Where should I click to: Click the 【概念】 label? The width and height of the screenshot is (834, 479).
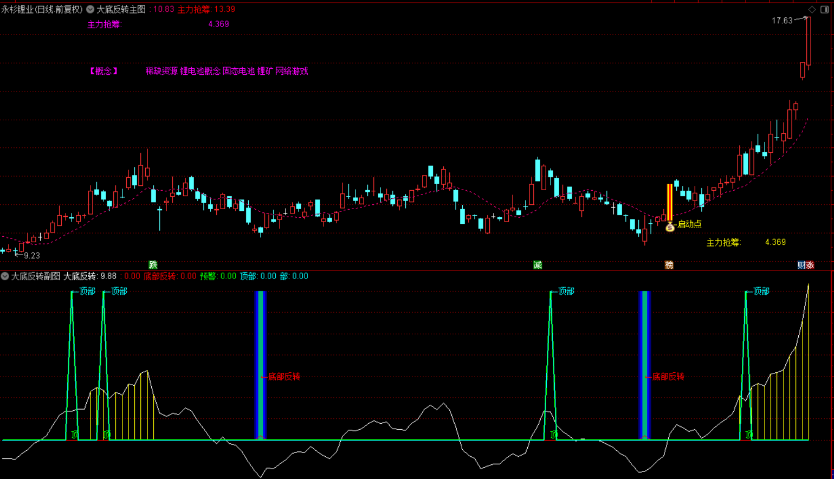pyautogui.click(x=104, y=71)
